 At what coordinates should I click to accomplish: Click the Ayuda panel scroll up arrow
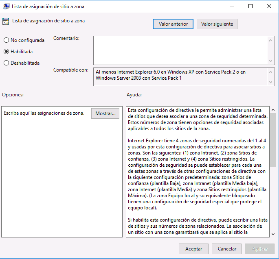[273, 110]
